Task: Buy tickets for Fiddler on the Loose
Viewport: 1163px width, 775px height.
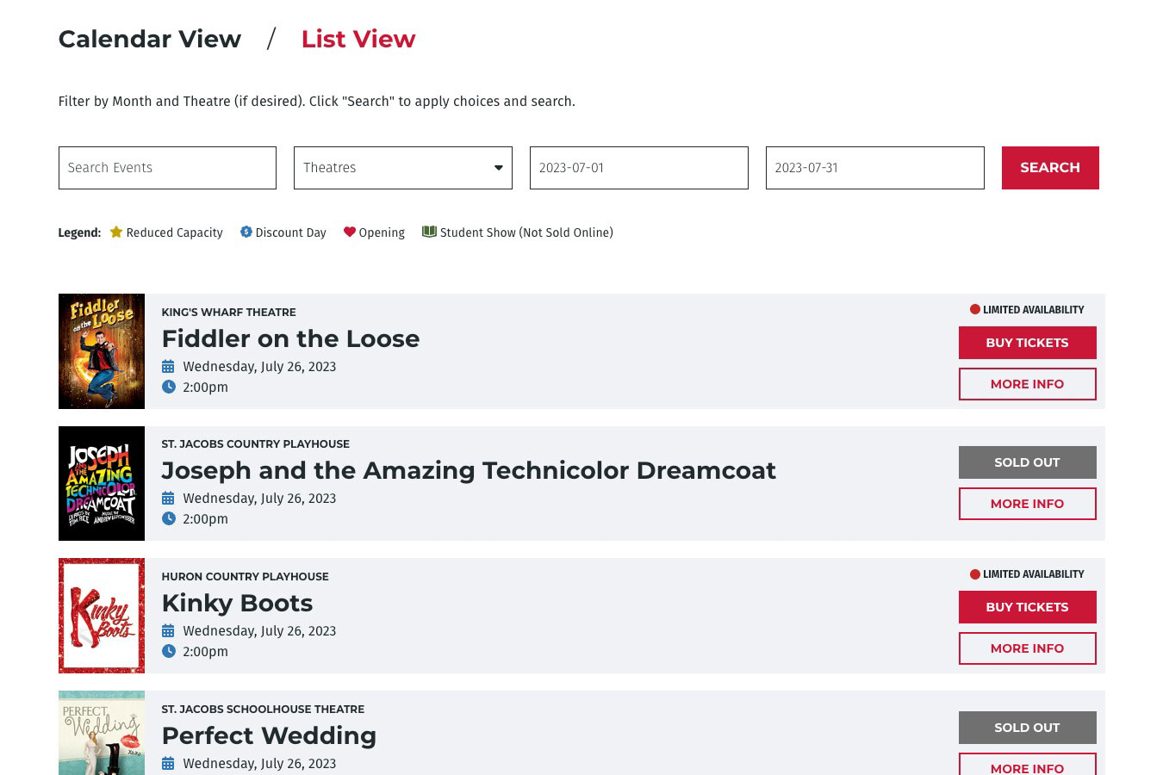Action: point(1027,343)
